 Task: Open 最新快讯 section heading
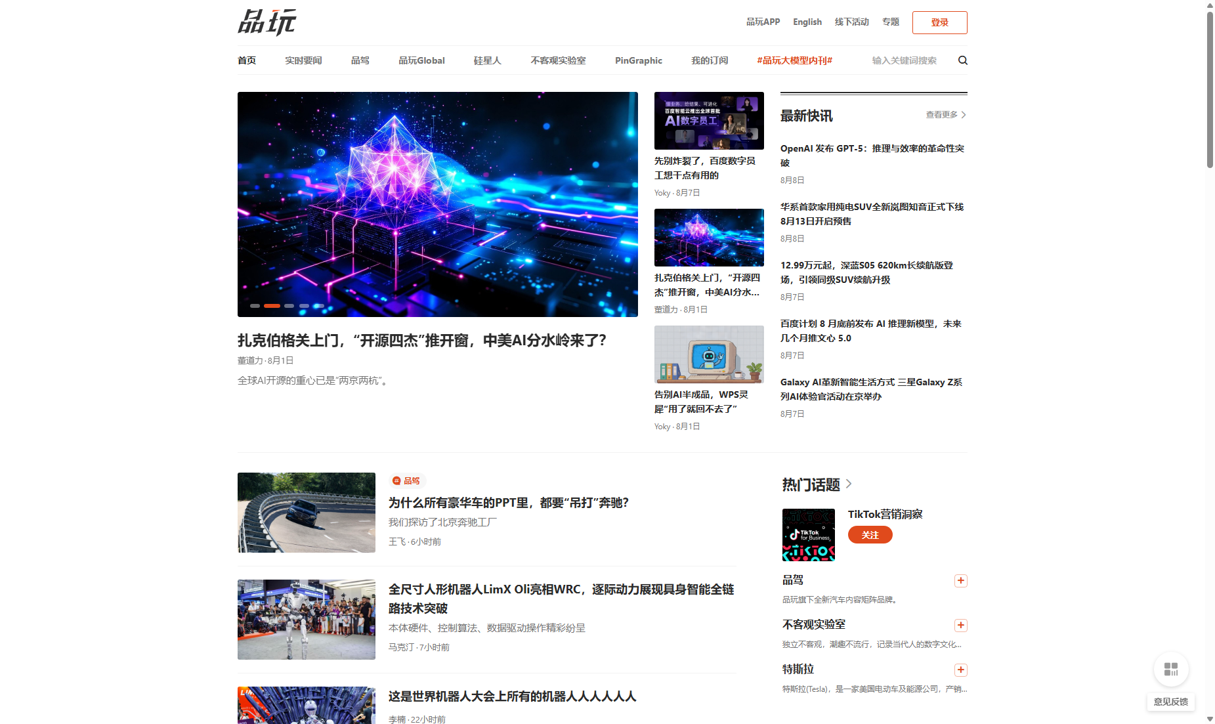point(807,116)
